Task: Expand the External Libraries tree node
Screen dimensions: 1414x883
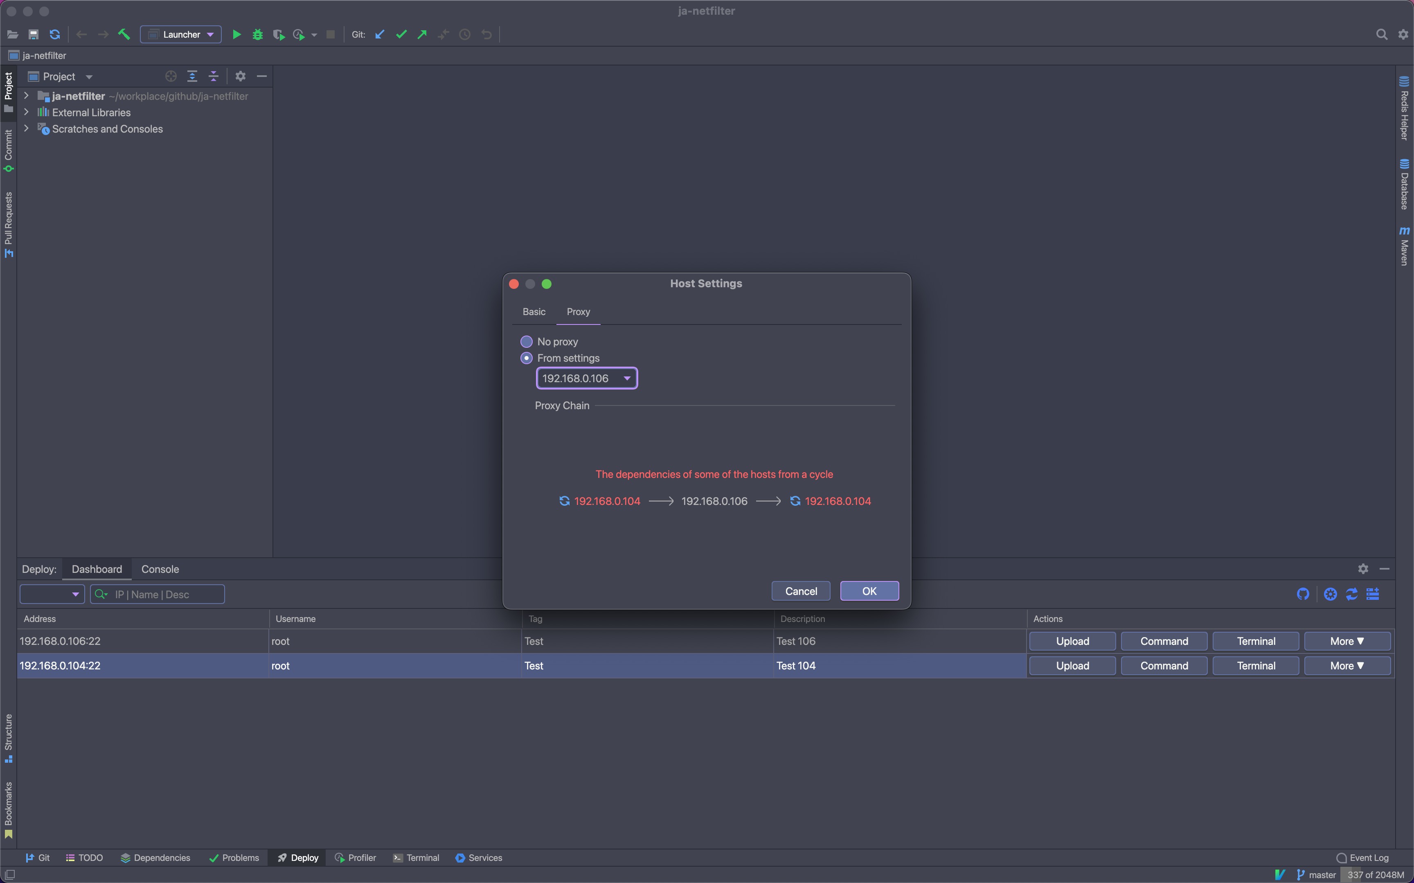Action: pyautogui.click(x=26, y=112)
